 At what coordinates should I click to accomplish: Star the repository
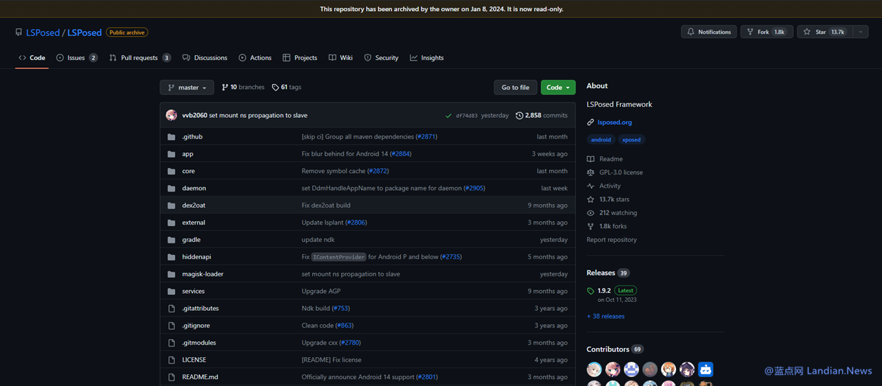(825, 32)
